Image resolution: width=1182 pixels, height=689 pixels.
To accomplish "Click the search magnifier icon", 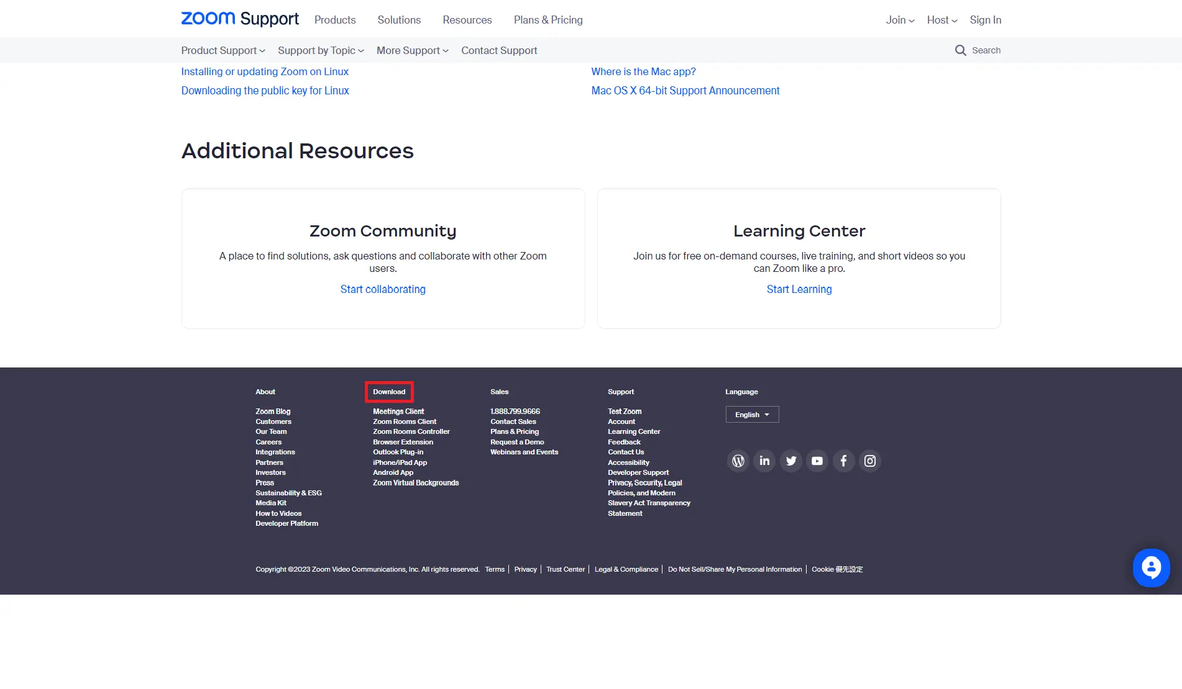I will (x=960, y=50).
